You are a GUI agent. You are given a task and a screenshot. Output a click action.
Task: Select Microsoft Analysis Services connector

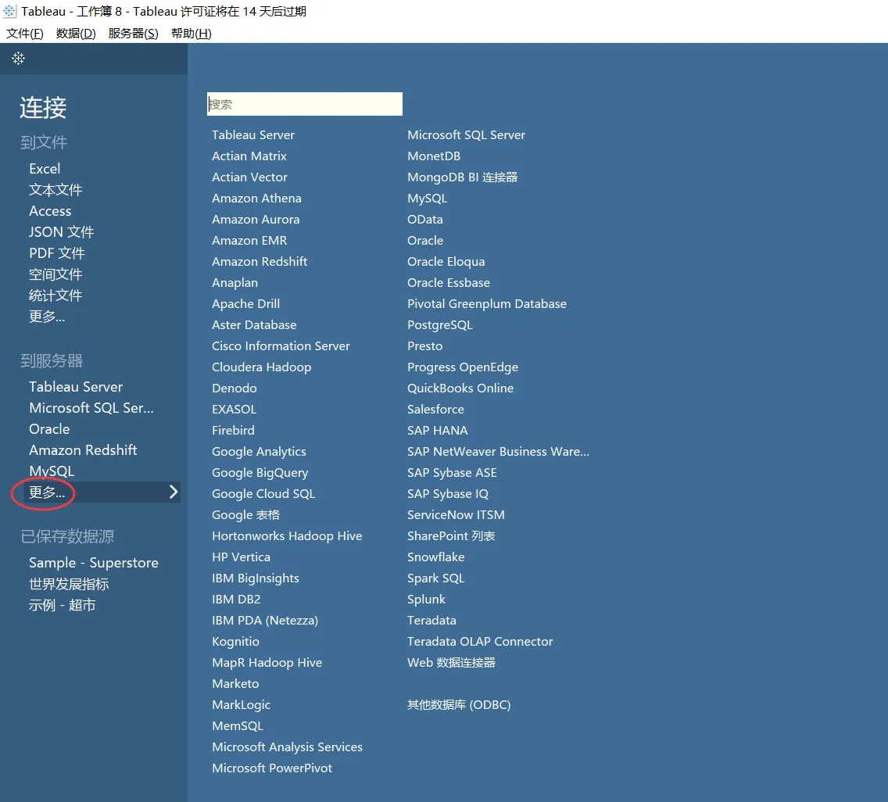pos(287,747)
